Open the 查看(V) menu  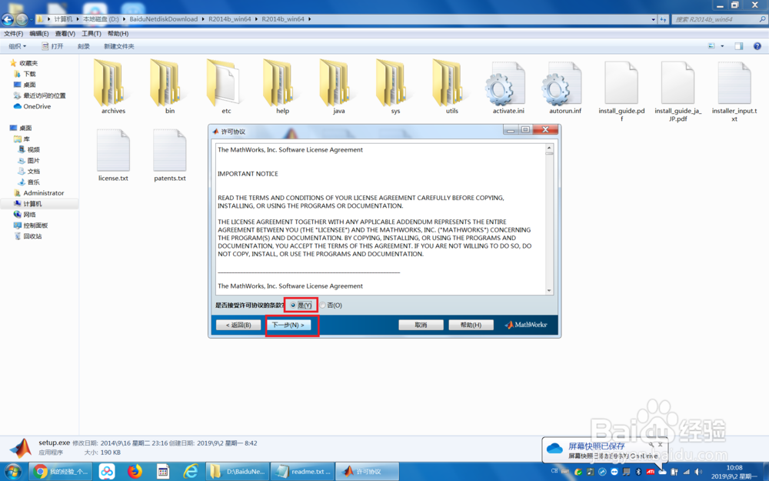click(x=65, y=33)
